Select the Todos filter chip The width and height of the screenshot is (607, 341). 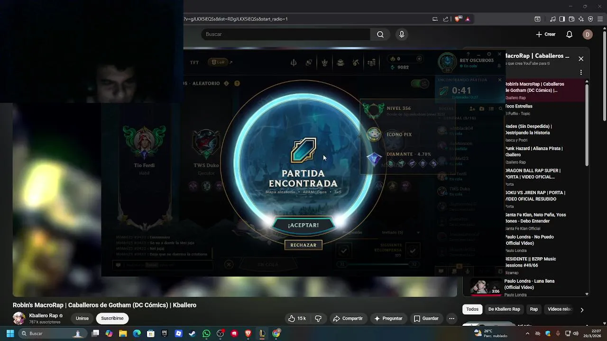472,309
